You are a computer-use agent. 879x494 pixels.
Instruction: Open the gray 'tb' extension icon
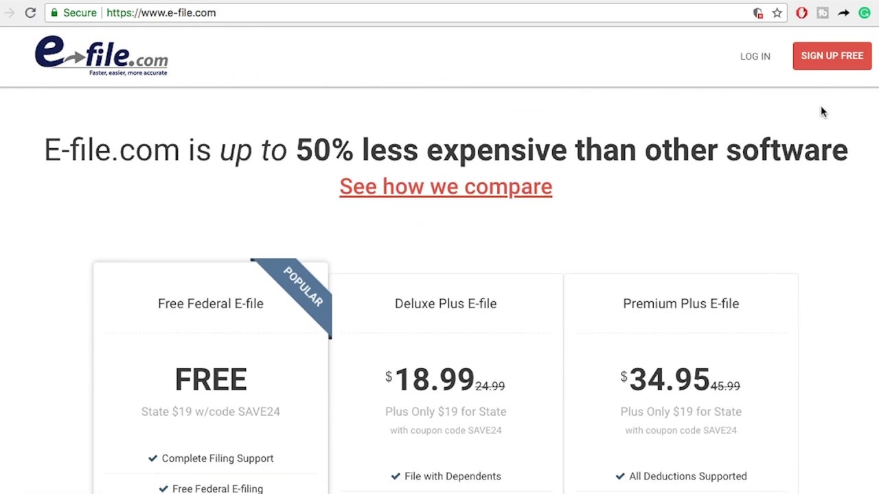tap(822, 13)
